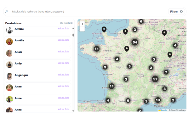
Task: Click map pin near Luxembourg
Action: coord(164,33)
